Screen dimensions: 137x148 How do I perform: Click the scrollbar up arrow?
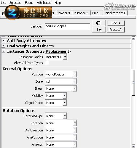133,38
